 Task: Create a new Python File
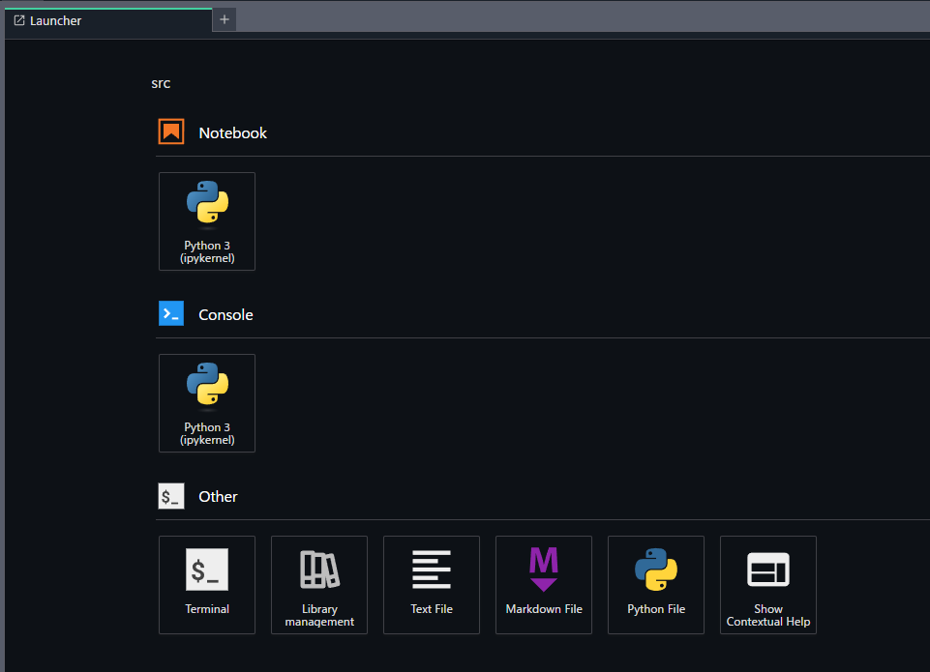coord(656,585)
